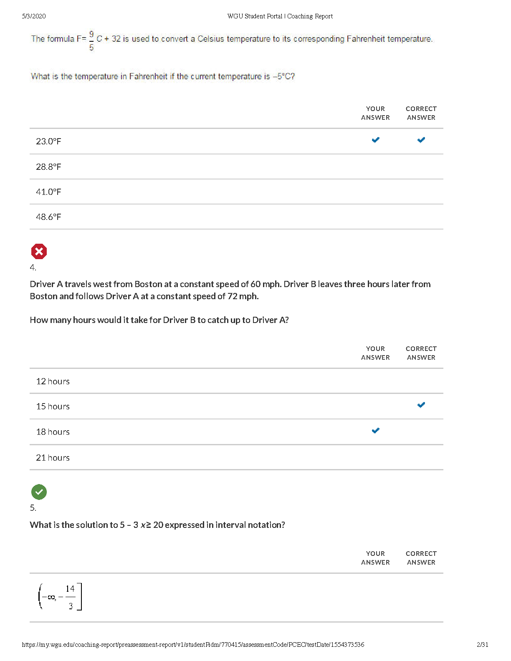Click the question 5 inequality prompt text
This screenshot has width=511, height=661.
click(157, 525)
